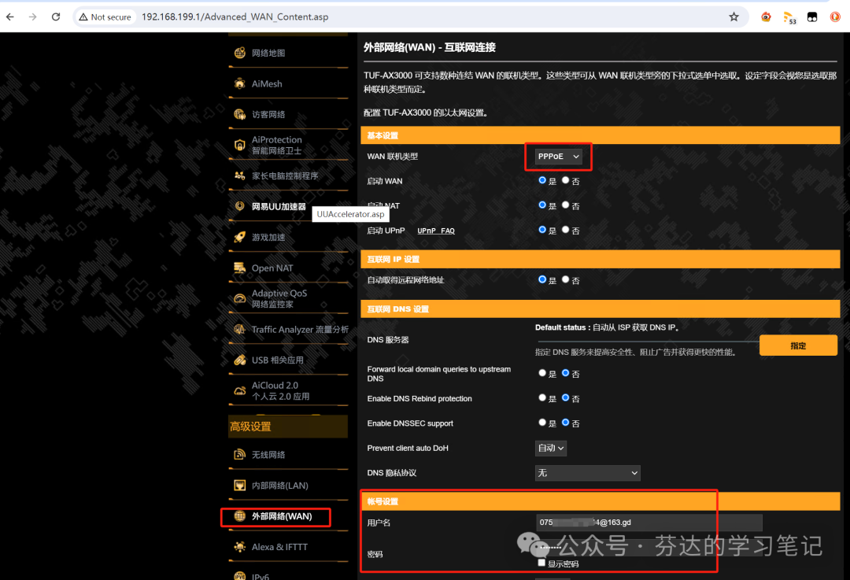Screen dimensions: 850x580
Task: Open the AiMesh sidebar icon
Action: 239,83
